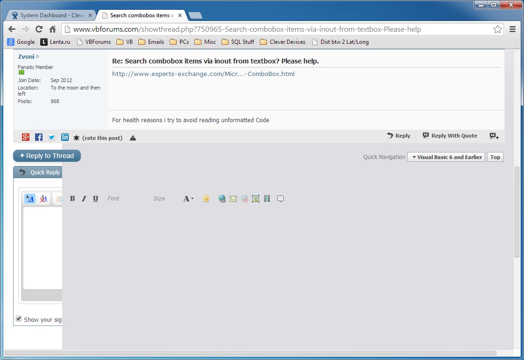Screen dimensions: 524x360
Task: Insert a hyperlink with the globe icon
Action: [x=222, y=199]
